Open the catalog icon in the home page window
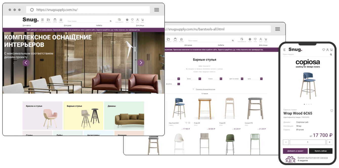The image size is (339, 168). click(x=43, y=20)
